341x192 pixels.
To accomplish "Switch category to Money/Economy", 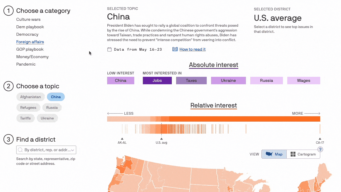I will tap(32, 57).
